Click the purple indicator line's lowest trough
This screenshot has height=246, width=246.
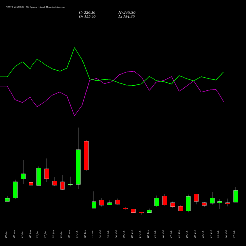click(x=75, y=116)
